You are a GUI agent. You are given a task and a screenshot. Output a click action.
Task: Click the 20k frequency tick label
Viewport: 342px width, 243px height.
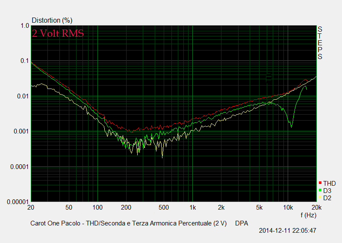coord(316,207)
